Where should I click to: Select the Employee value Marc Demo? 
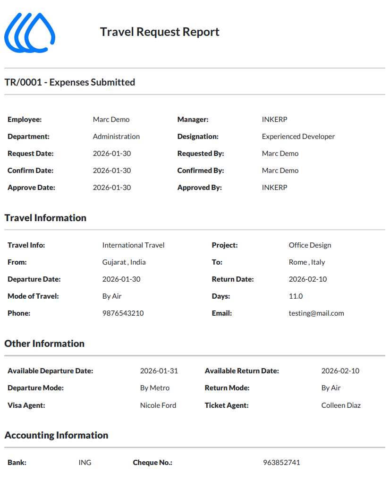[111, 120]
